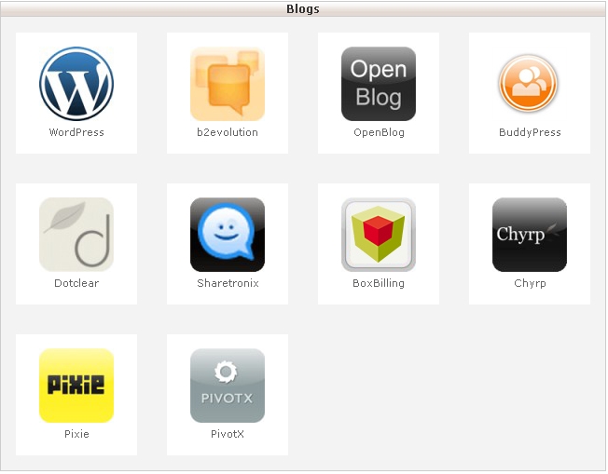Open the WordPress logo icon

76,84
